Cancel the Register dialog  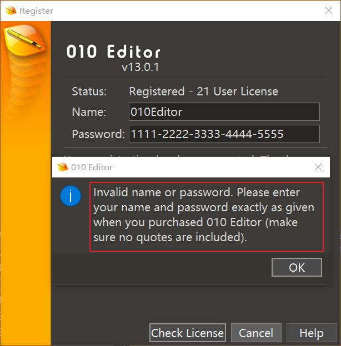tap(256, 333)
